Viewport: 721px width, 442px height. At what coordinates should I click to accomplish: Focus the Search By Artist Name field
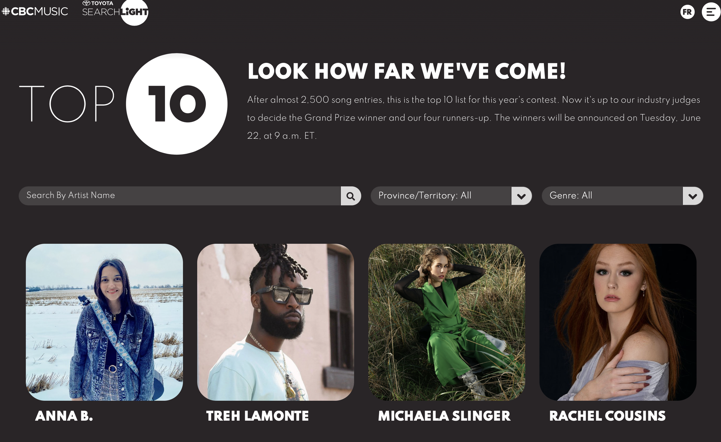[x=180, y=196]
